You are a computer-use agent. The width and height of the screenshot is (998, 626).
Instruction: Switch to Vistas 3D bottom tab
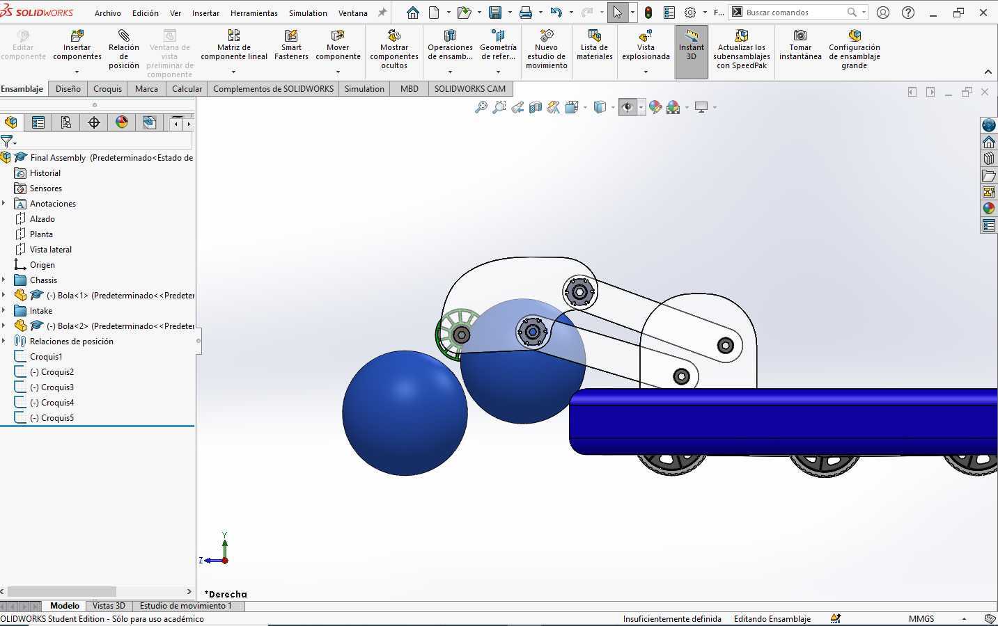pos(109,606)
